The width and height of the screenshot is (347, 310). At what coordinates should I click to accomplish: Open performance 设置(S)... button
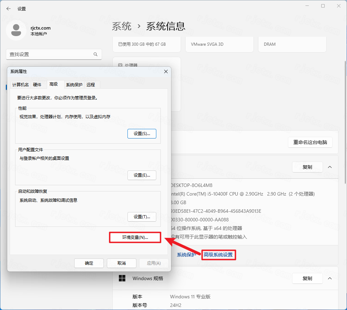[x=142, y=134]
